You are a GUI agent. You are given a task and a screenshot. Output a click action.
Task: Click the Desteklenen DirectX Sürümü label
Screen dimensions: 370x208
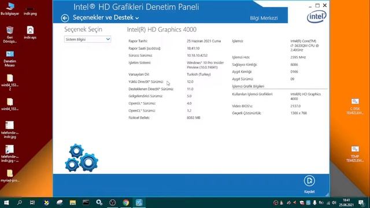pos(151,89)
